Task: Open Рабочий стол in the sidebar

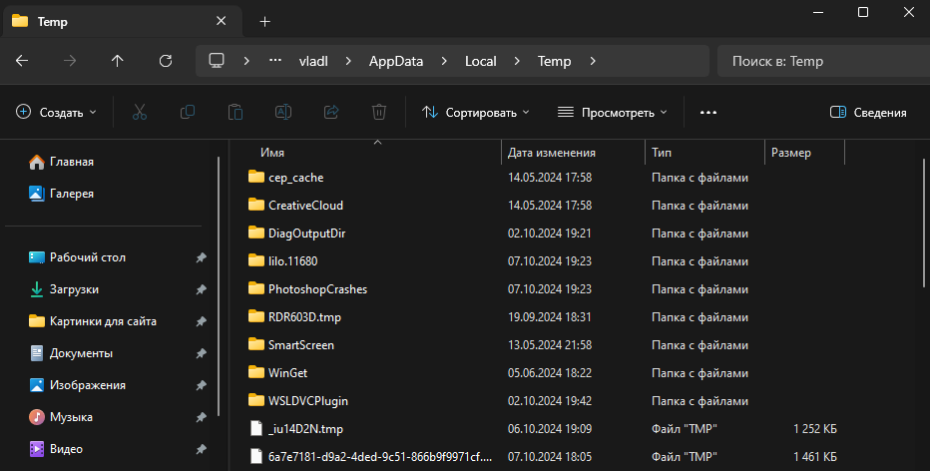Action: (77, 257)
